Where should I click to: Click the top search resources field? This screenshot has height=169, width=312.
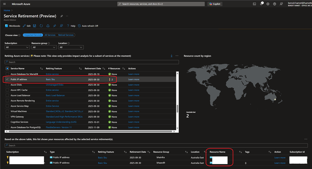coord(161,4)
